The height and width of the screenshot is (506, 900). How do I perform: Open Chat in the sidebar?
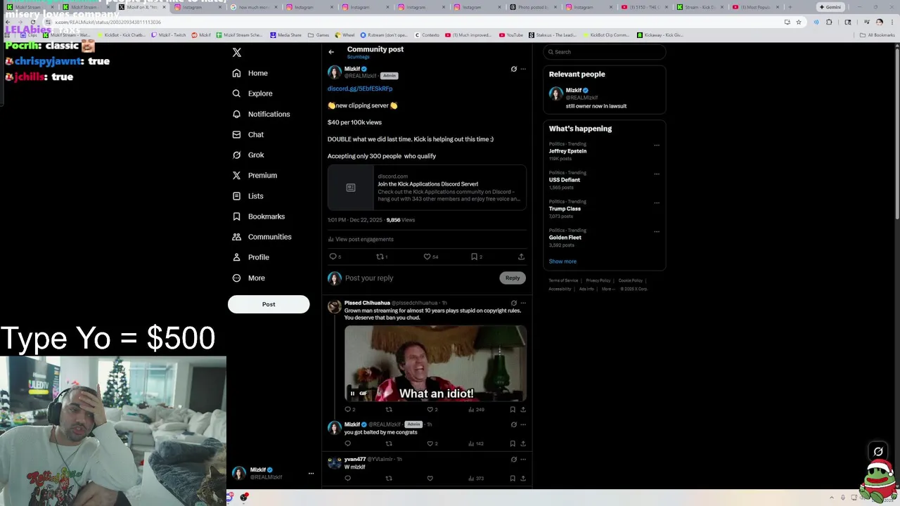(x=248, y=134)
